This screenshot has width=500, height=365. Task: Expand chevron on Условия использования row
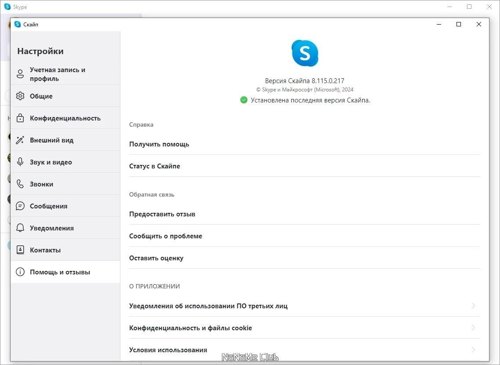tap(474, 350)
